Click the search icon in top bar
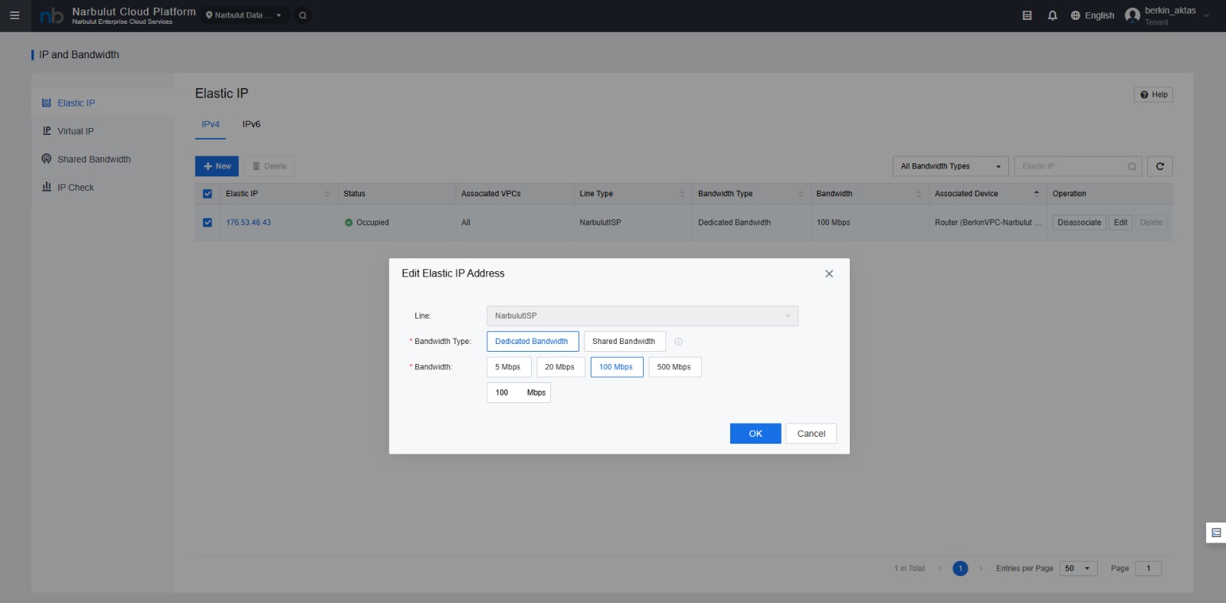This screenshot has height=603, width=1226. pos(303,15)
